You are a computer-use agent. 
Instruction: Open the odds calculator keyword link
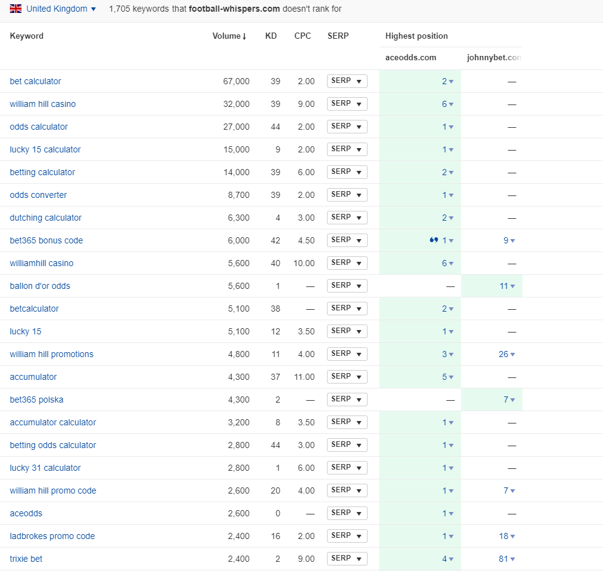click(x=39, y=127)
